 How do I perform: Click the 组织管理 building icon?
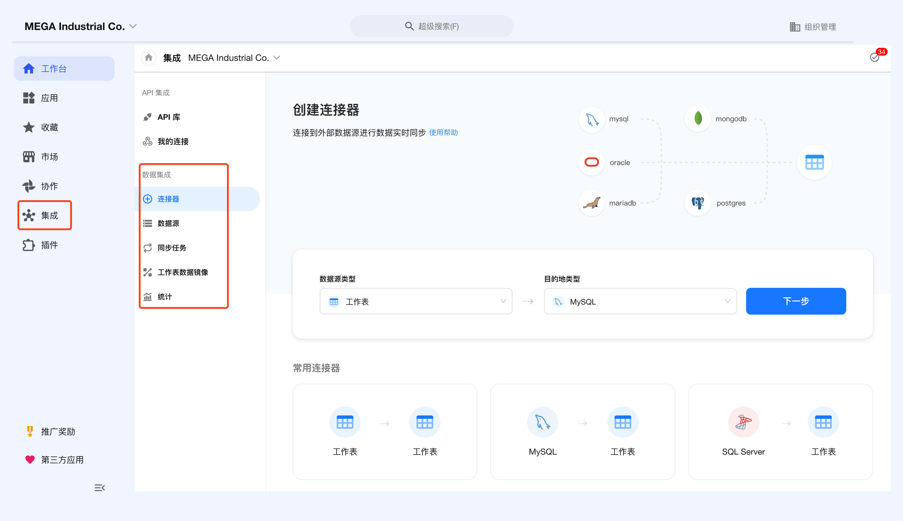(795, 27)
